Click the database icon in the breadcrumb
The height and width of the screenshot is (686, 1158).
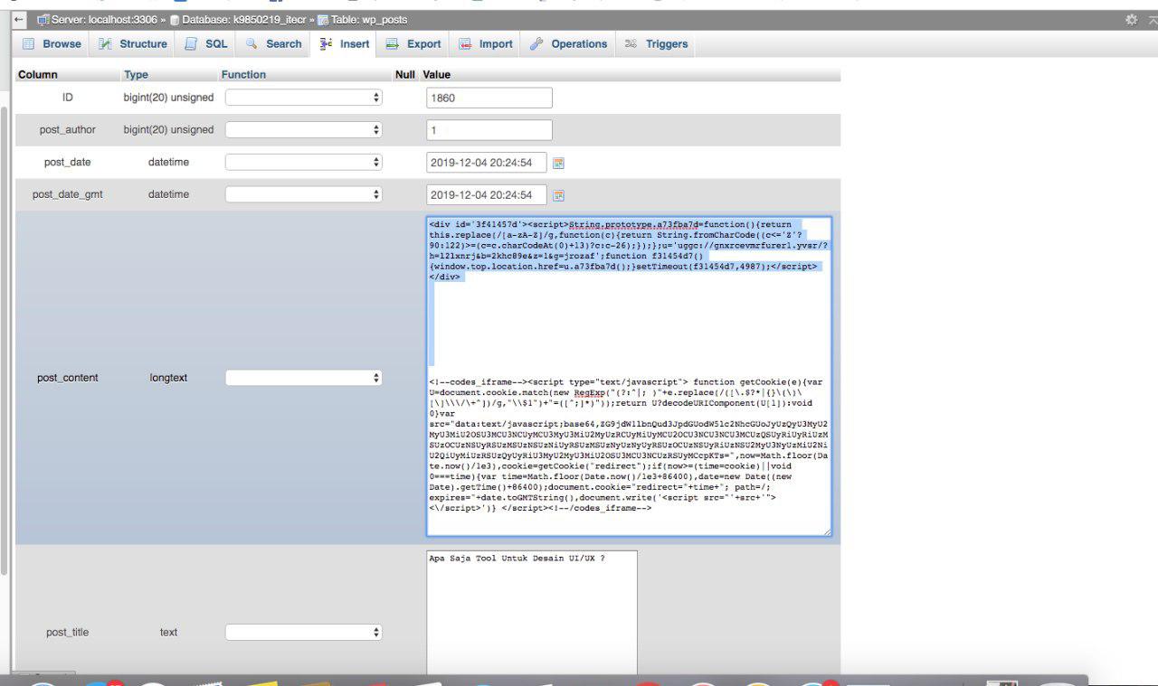(175, 19)
